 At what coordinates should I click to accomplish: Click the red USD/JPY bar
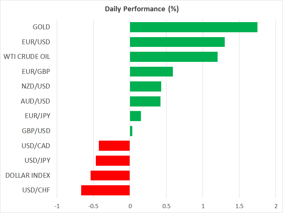point(113,160)
